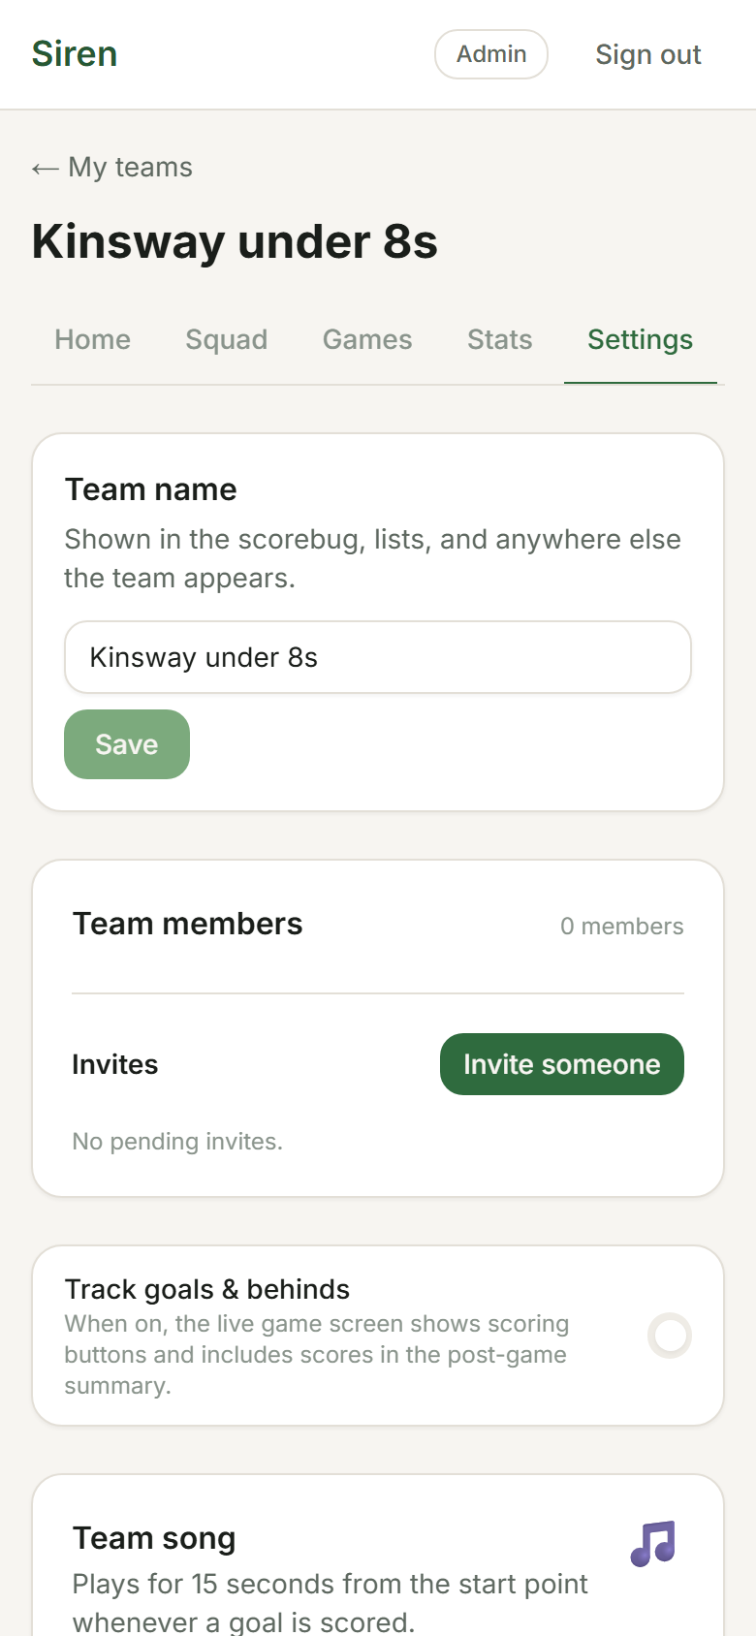The width and height of the screenshot is (756, 1636).
Task: Switch to the Squad tab
Action: click(x=226, y=339)
